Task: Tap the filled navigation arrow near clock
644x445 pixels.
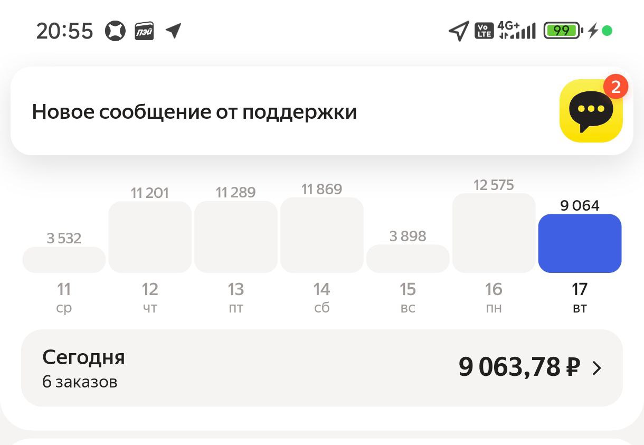Action: 173,31
